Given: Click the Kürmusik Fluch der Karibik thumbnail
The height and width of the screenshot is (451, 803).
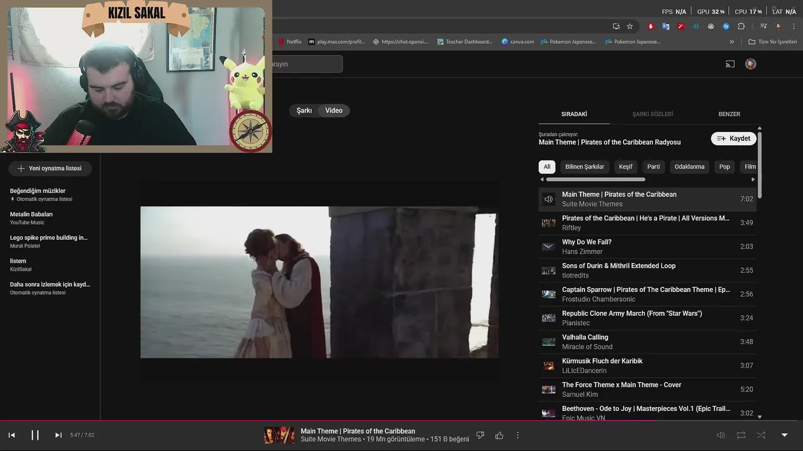Looking at the screenshot, I should pos(549,366).
